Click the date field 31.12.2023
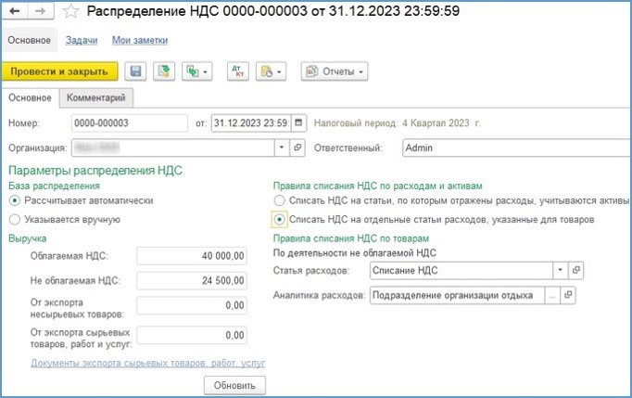 251,122
